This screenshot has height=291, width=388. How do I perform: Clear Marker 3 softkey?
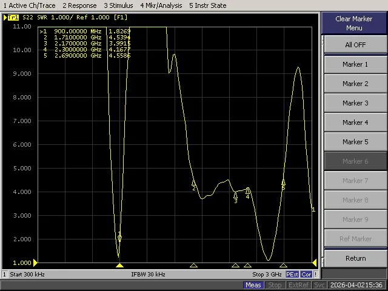(x=355, y=103)
